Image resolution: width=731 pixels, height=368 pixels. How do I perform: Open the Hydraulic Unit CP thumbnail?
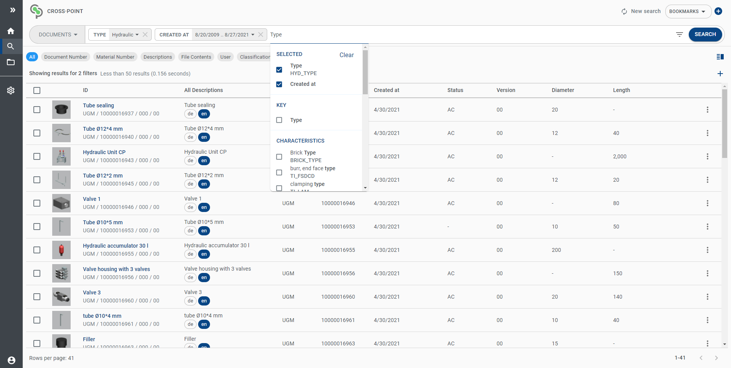point(61,156)
